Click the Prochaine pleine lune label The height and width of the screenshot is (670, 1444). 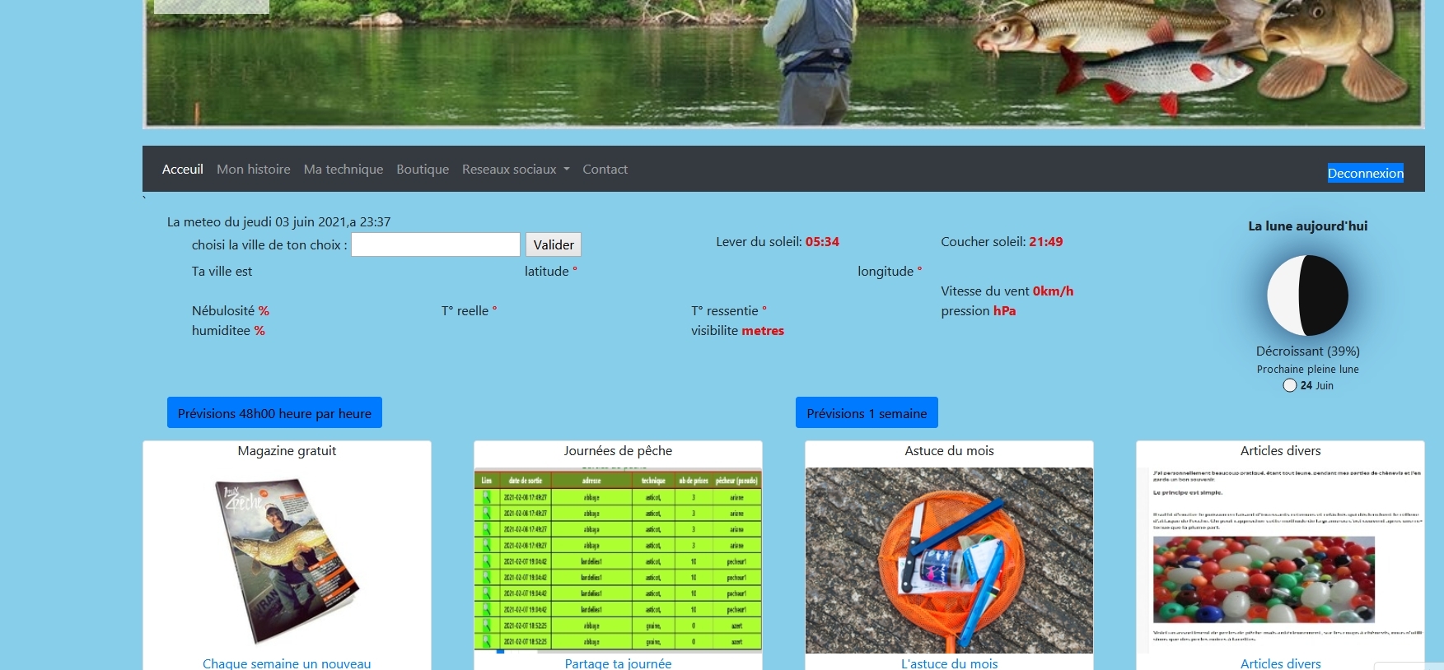click(1307, 370)
